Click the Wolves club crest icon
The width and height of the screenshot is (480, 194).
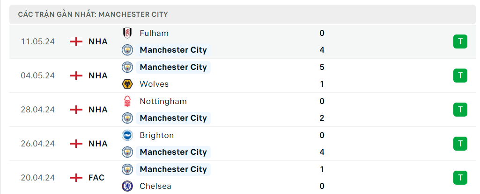pos(127,84)
